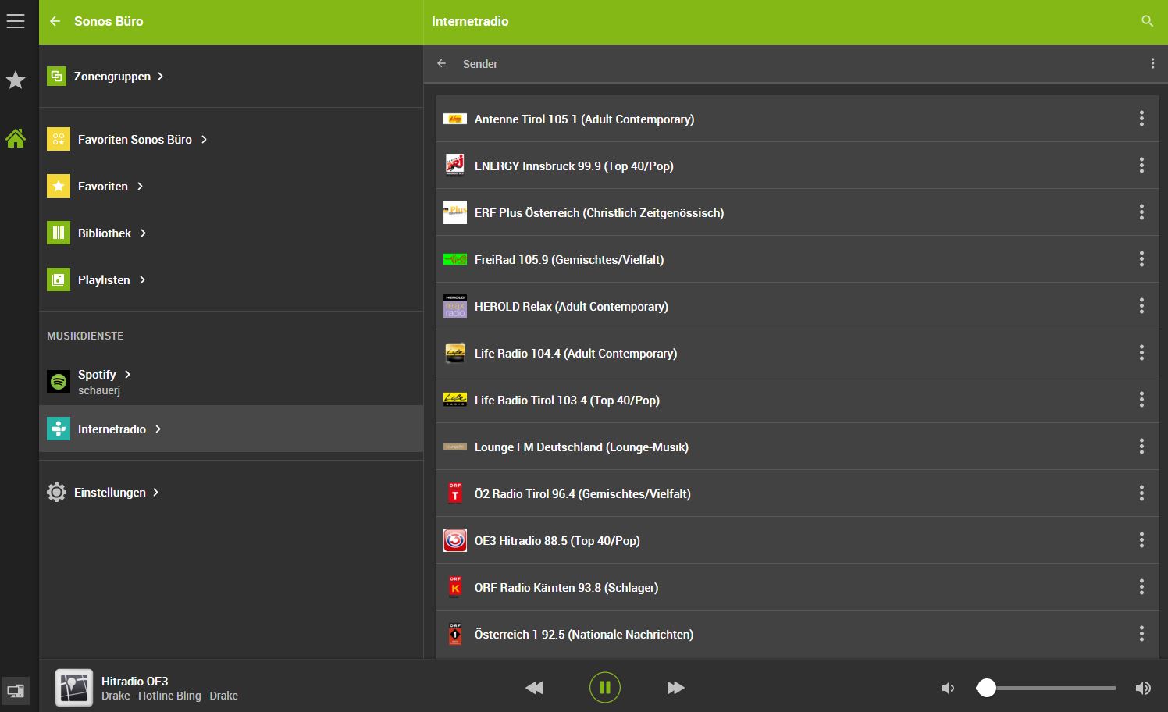The width and height of the screenshot is (1168, 712).
Task: Click the 'Drake - Hotline Bling - Drake' text
Action: point(169,696)
